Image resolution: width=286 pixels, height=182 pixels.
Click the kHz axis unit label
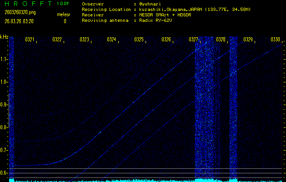click(x=4, y=37)
